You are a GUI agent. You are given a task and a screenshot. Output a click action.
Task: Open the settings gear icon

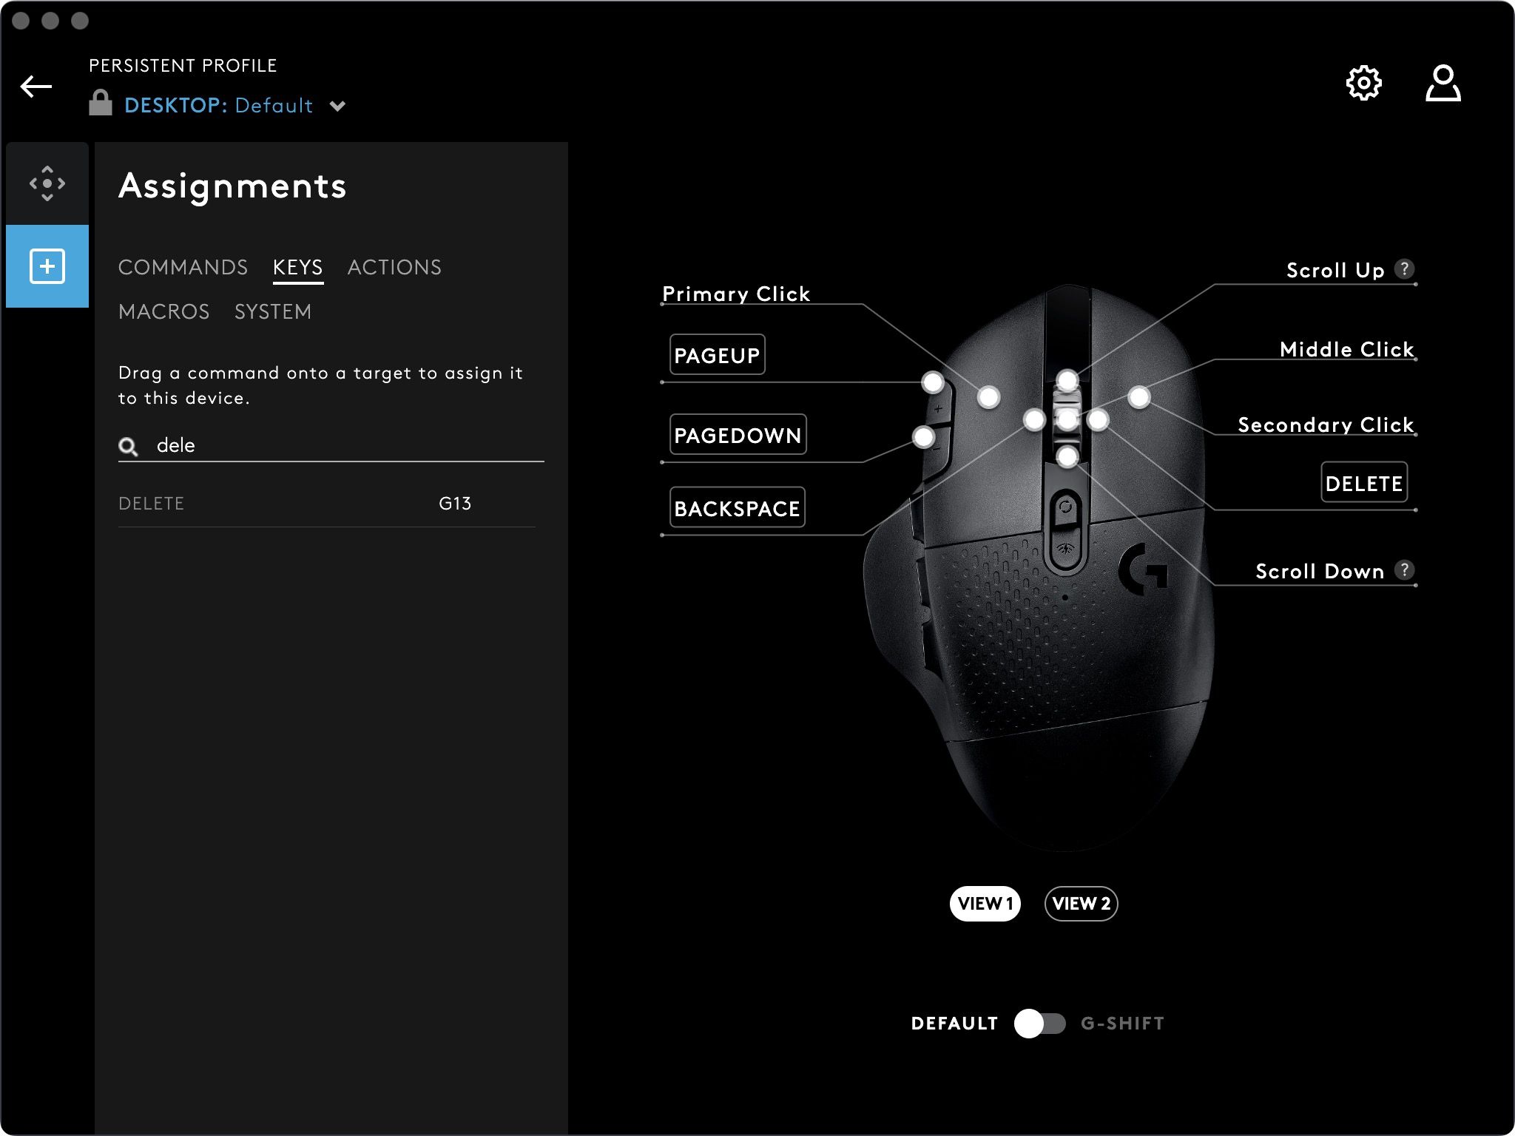pos(1363,83)
